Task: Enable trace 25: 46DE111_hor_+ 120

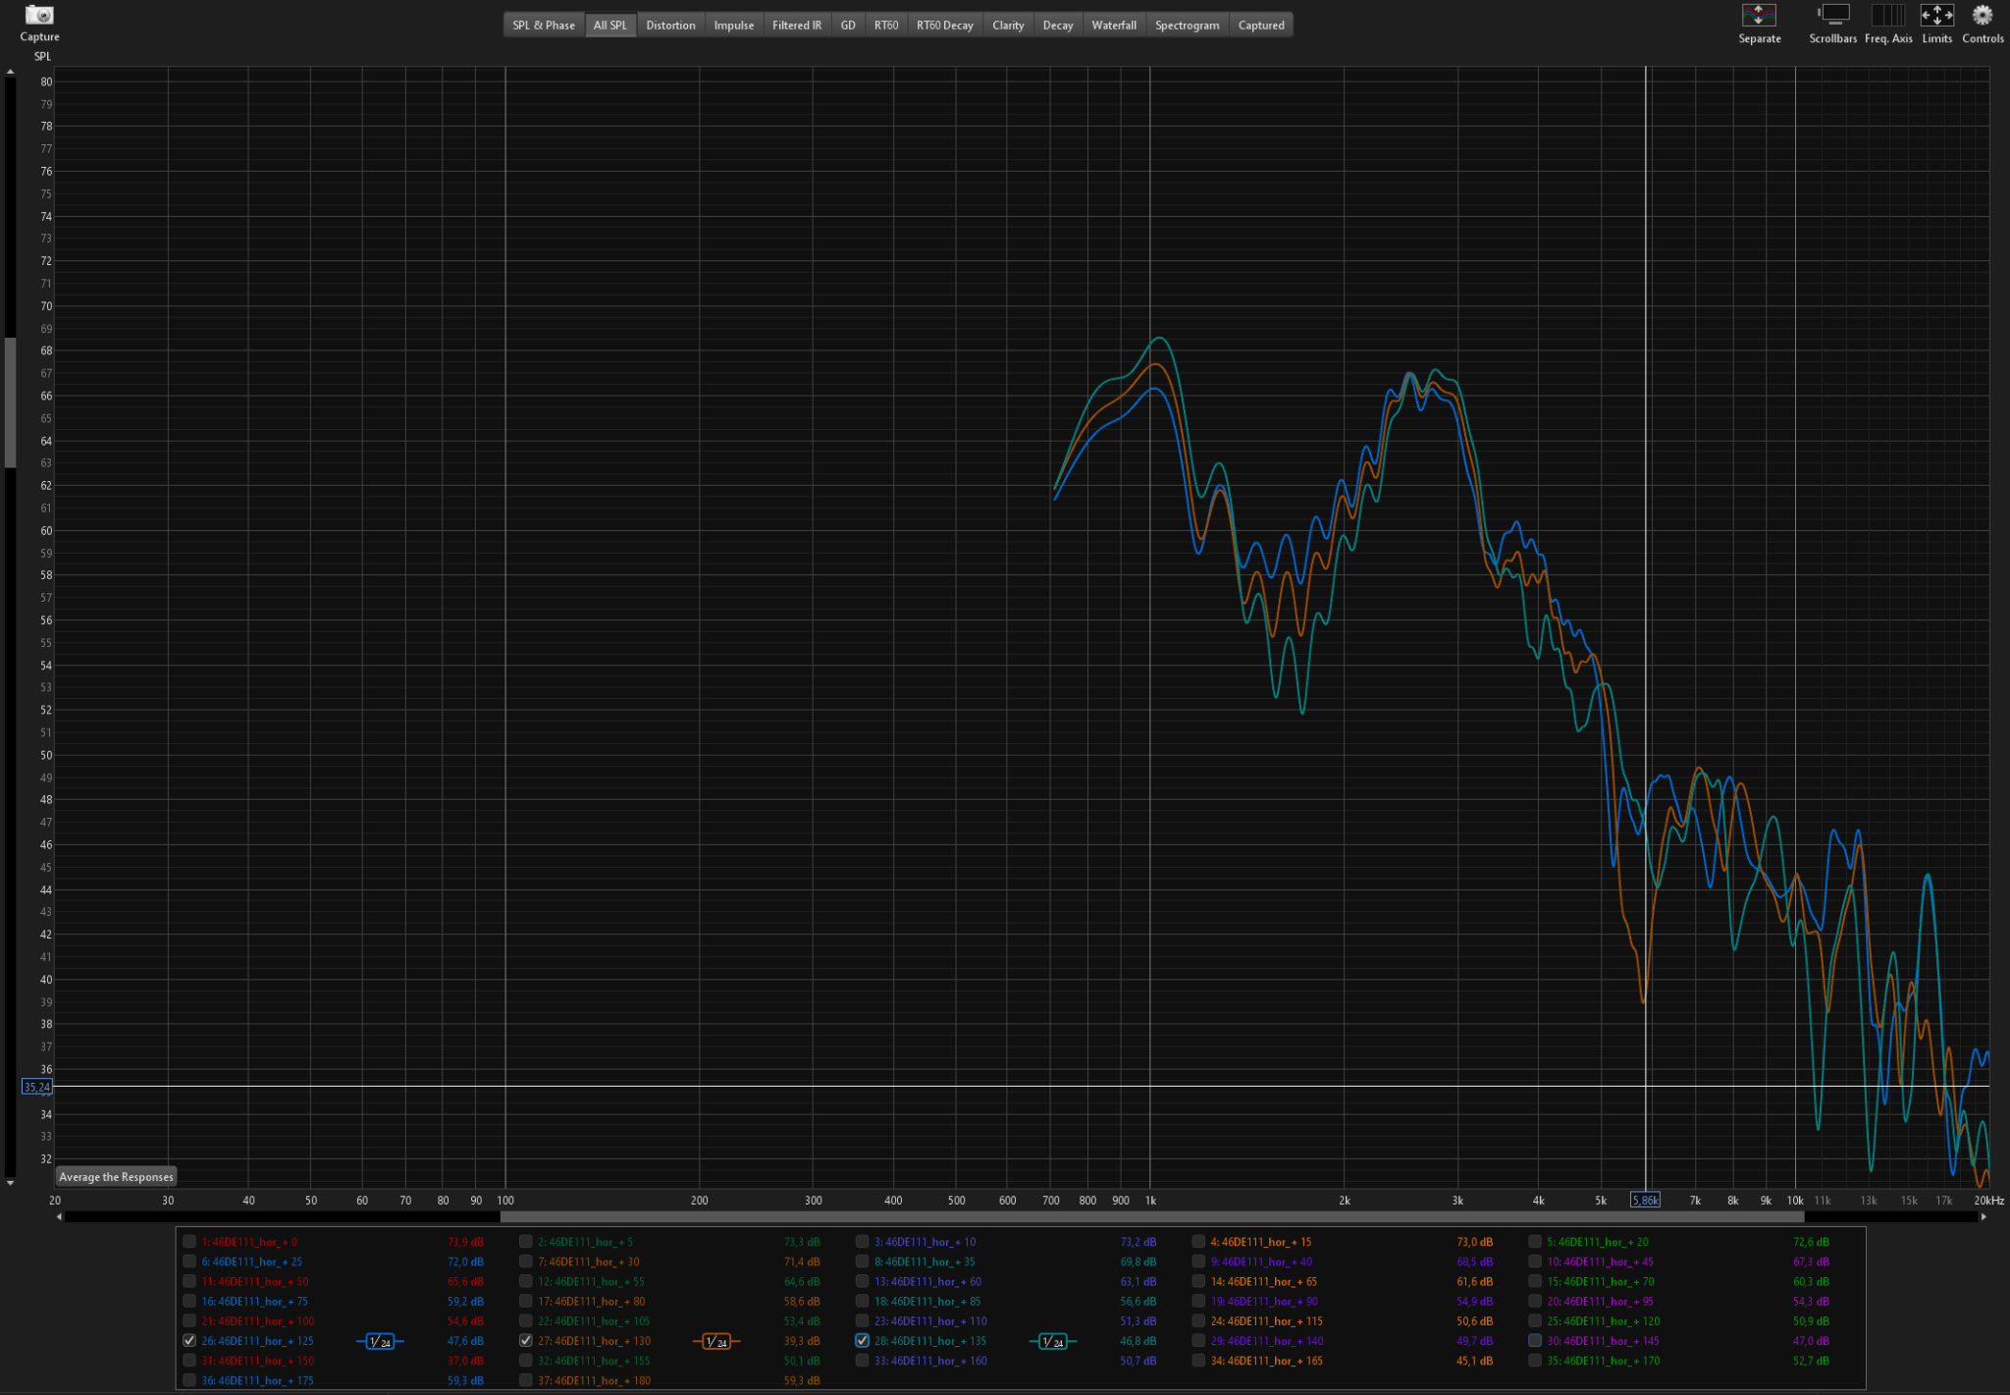Action: coord(1535,1321)
